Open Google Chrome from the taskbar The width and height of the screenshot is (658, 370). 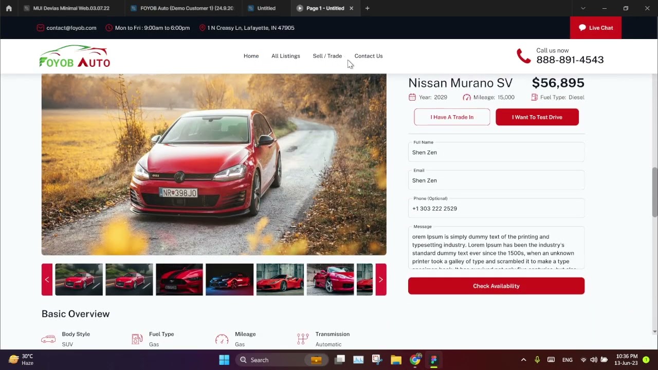415,360
